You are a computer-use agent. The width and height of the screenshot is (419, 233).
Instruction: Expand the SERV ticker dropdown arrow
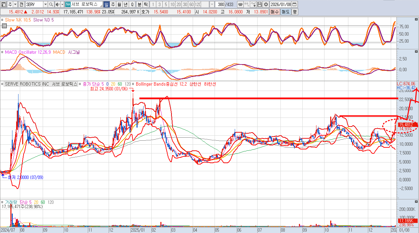[x=45, y=4]
